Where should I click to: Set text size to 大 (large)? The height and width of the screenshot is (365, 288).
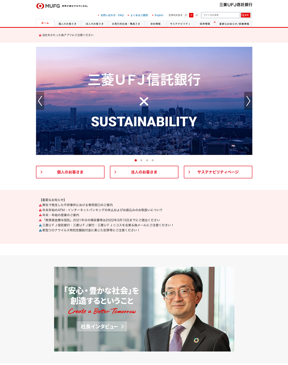(x=186, y=15)
